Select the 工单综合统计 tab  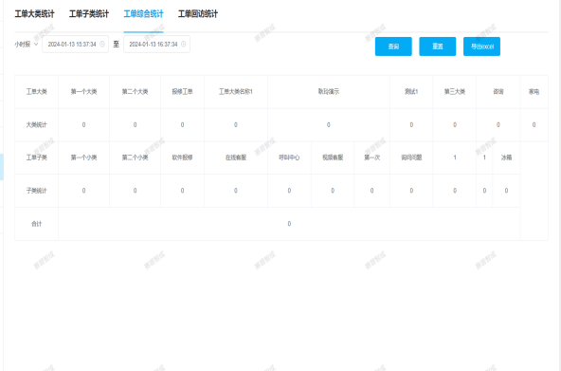click(143, 14)
